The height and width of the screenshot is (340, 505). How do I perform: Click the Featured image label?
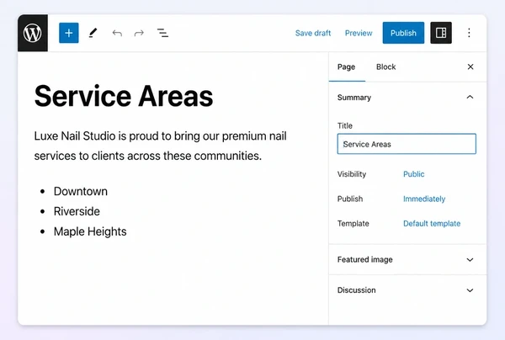(x=365, y=259)
